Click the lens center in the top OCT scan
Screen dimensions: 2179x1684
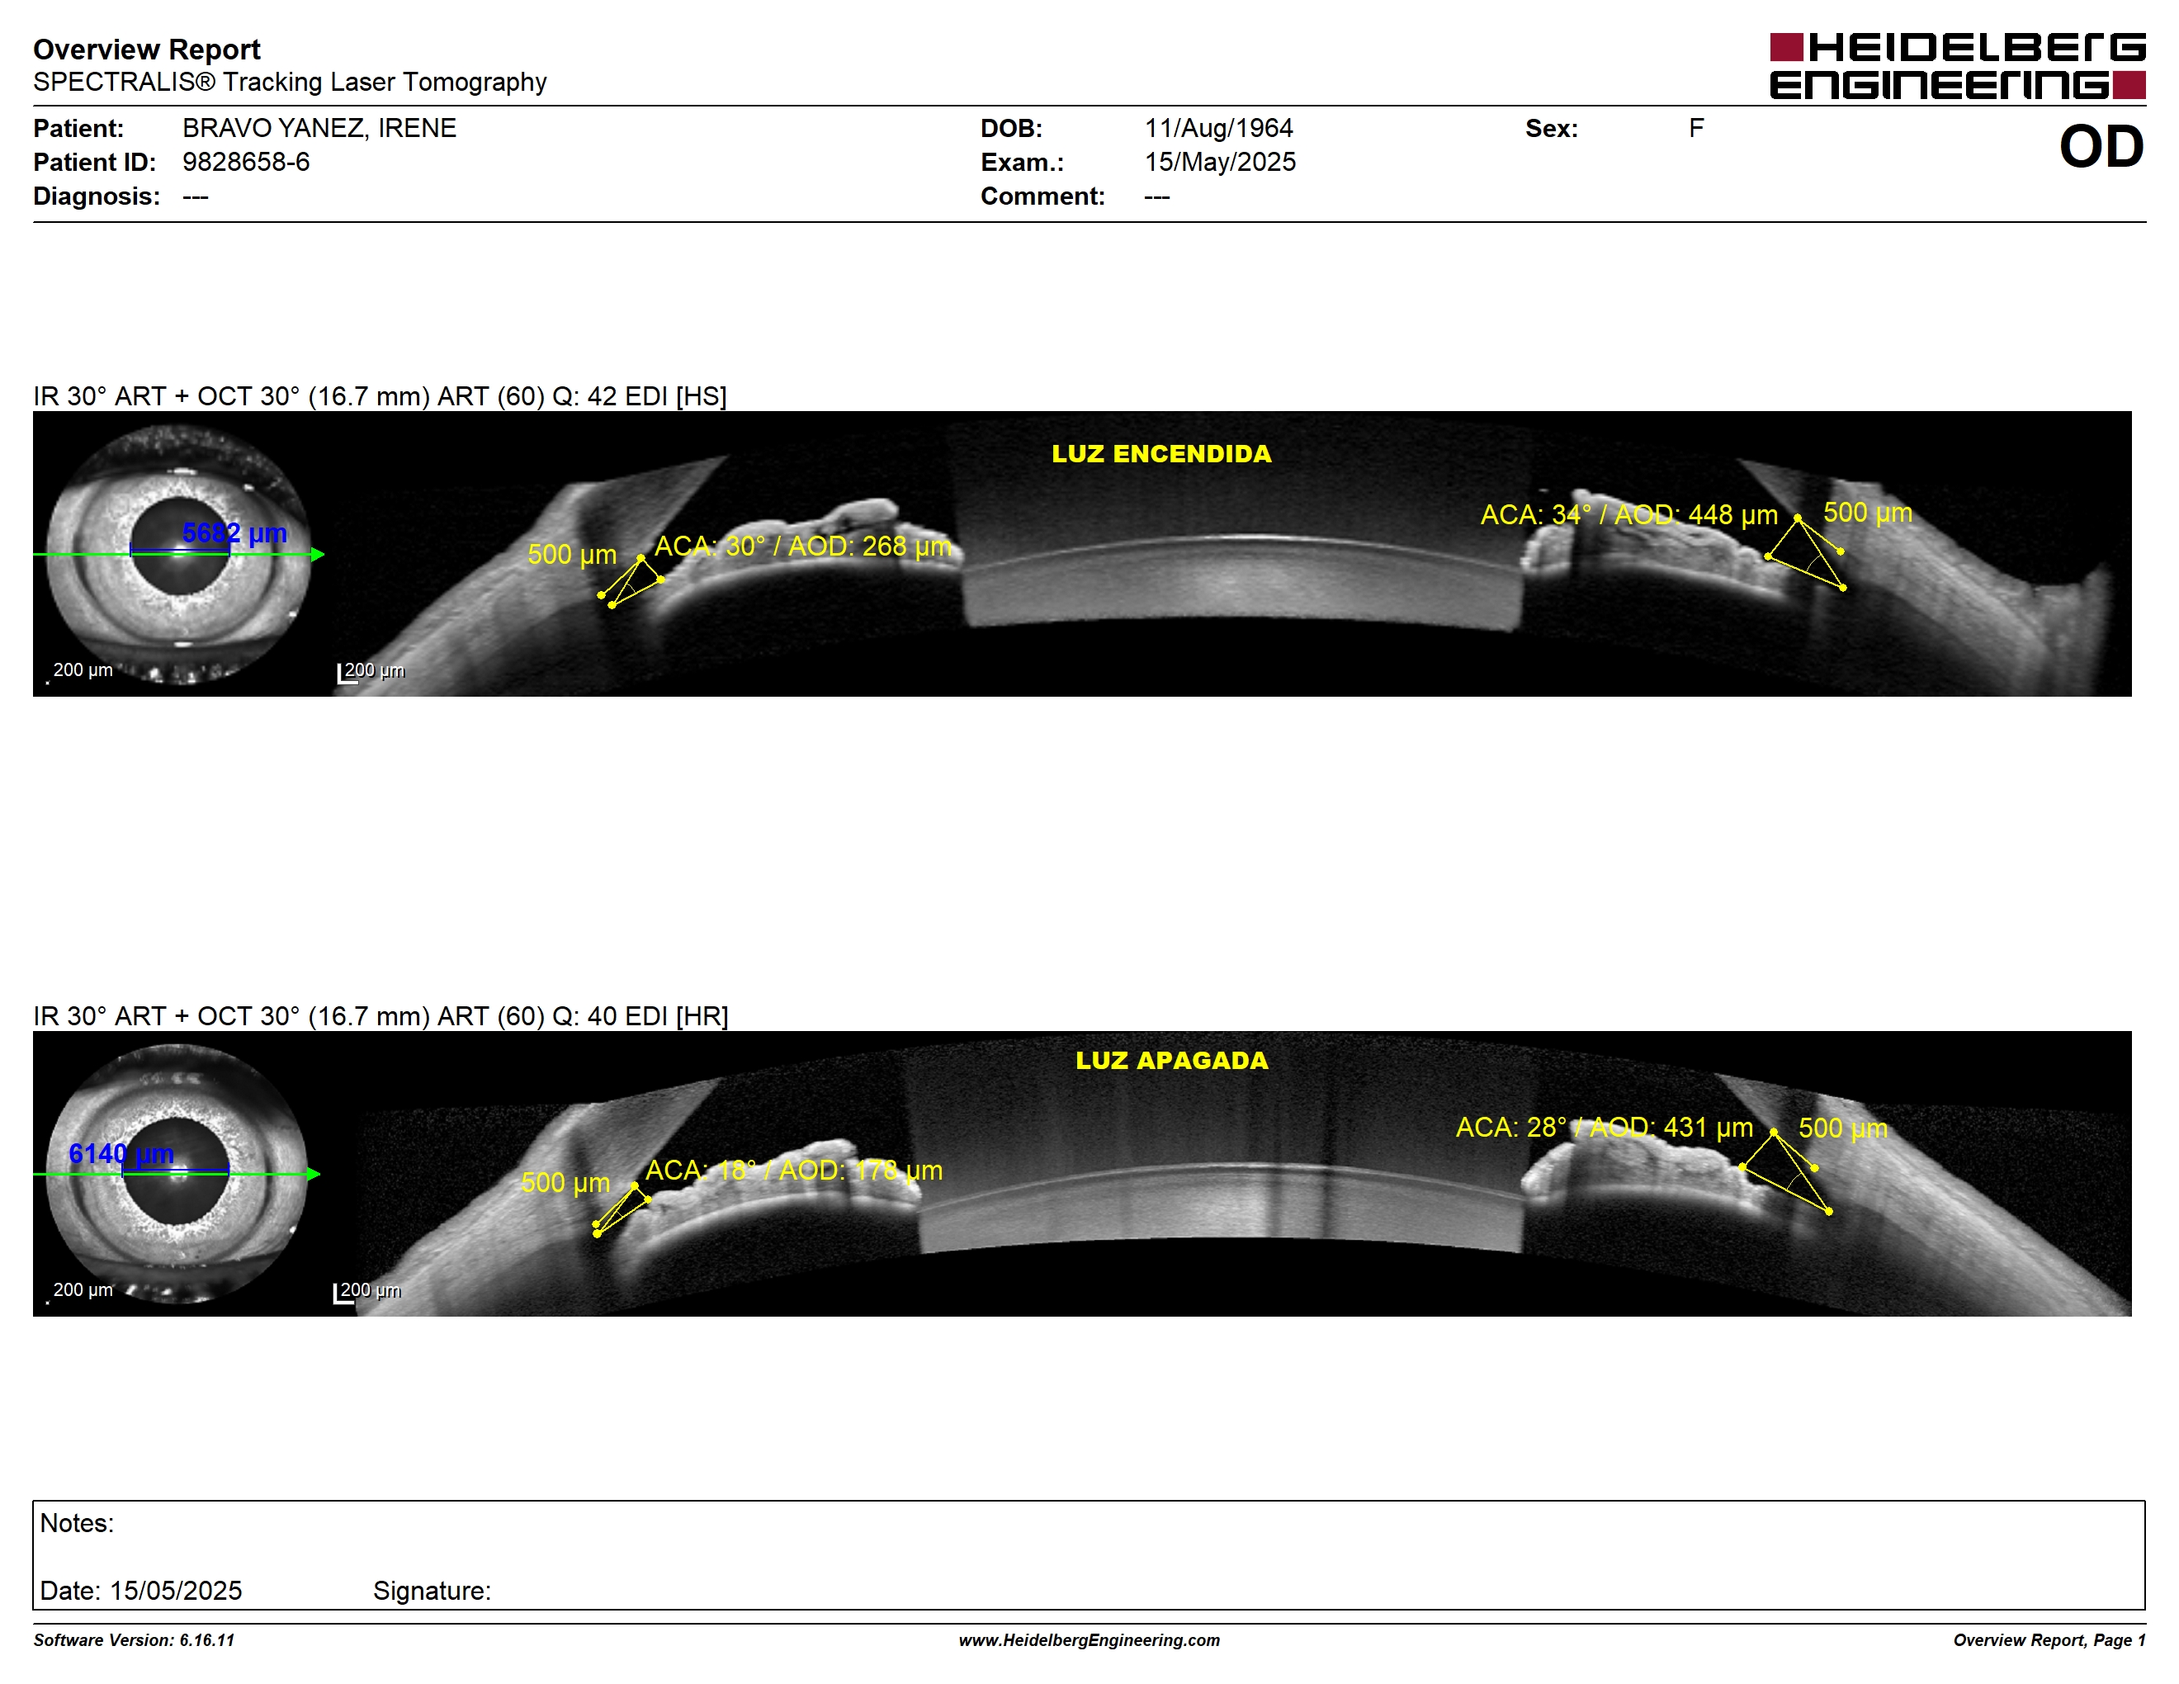[1242, 582]
